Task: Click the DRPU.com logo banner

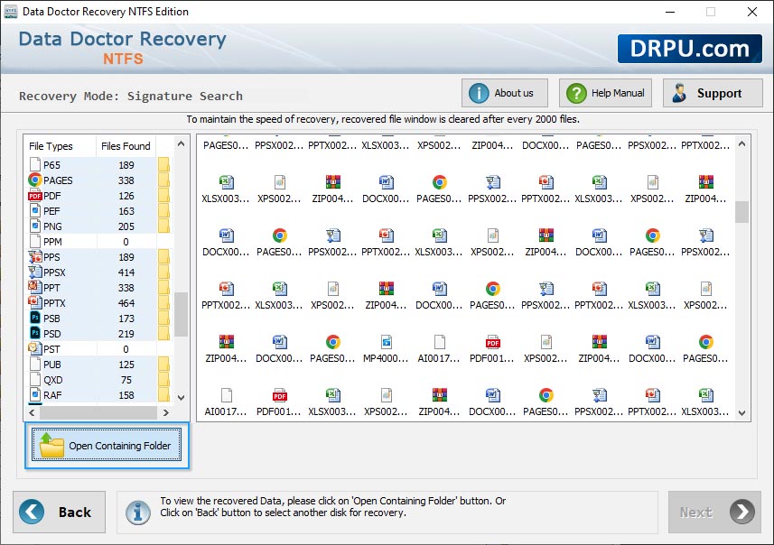Action: (690, 49)
